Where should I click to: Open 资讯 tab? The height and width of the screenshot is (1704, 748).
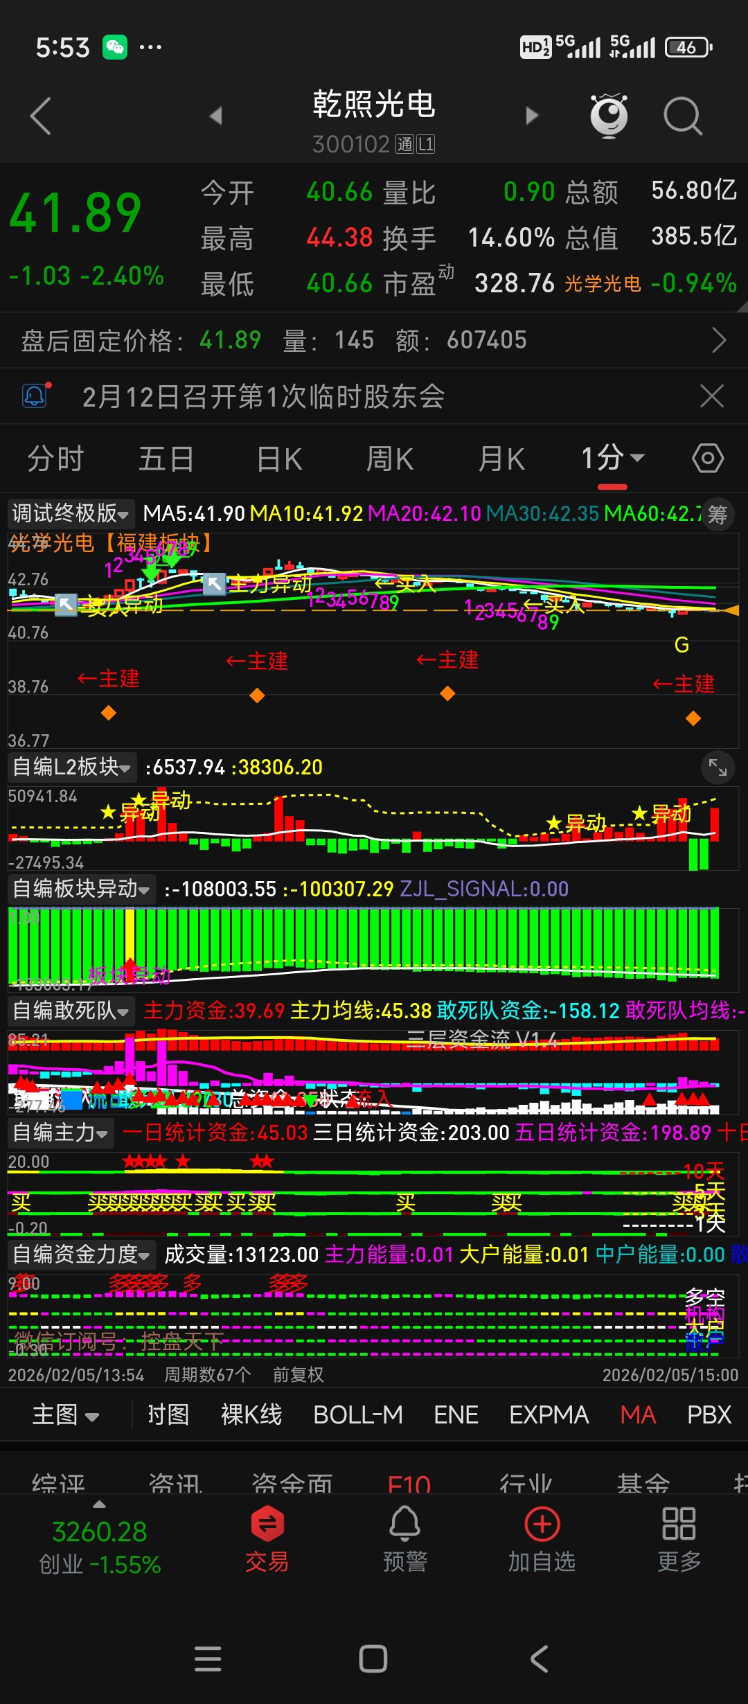[x=175, y=1482]
